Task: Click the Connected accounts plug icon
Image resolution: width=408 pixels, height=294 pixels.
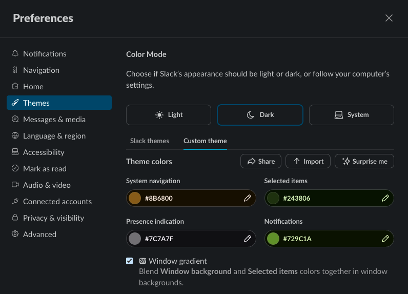Action: (15, 201)
